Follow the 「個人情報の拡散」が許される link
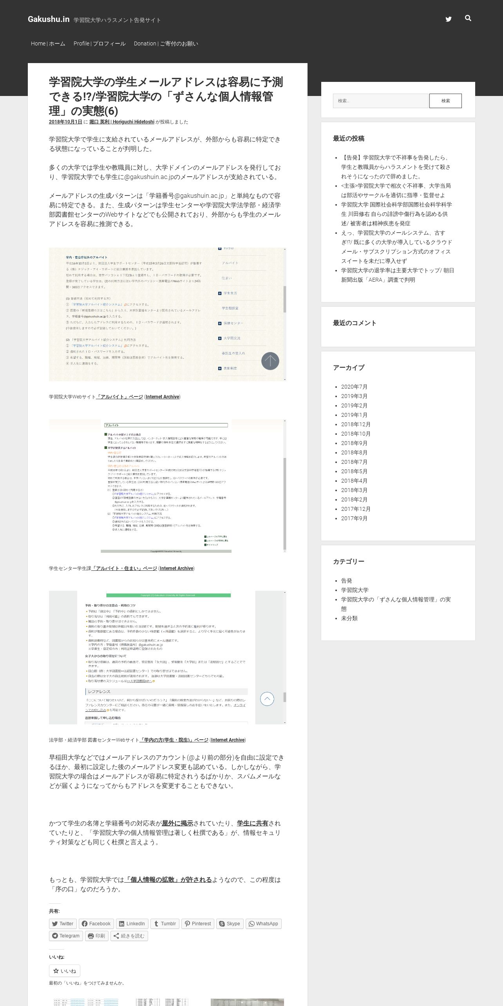Viewport: 503px width, 1006px height. [x=168, y=880]
